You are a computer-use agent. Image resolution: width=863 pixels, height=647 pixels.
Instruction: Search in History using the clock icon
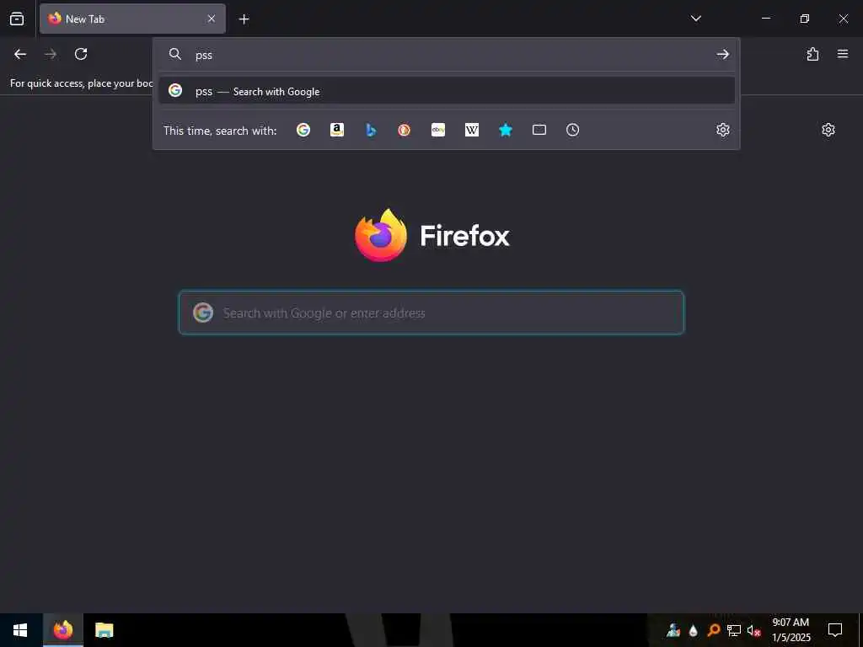click(x=573, y=130)
